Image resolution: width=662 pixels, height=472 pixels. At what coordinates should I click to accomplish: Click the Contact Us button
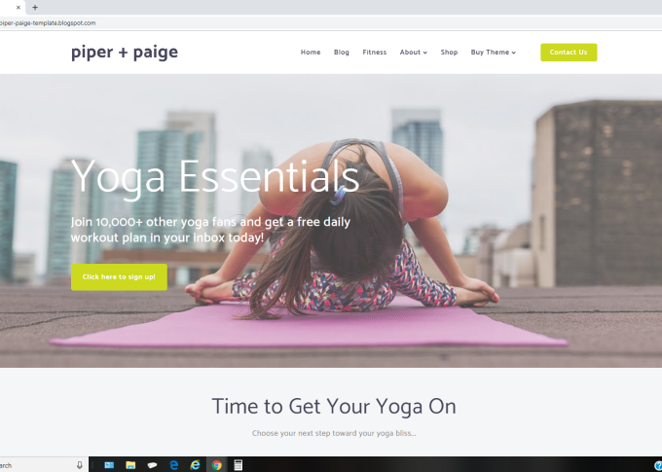pos(569,53)
